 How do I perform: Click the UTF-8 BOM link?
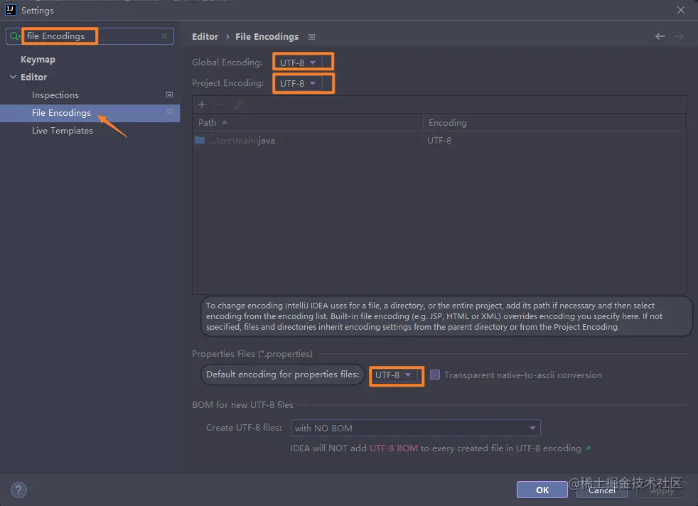tap(394, 448)
